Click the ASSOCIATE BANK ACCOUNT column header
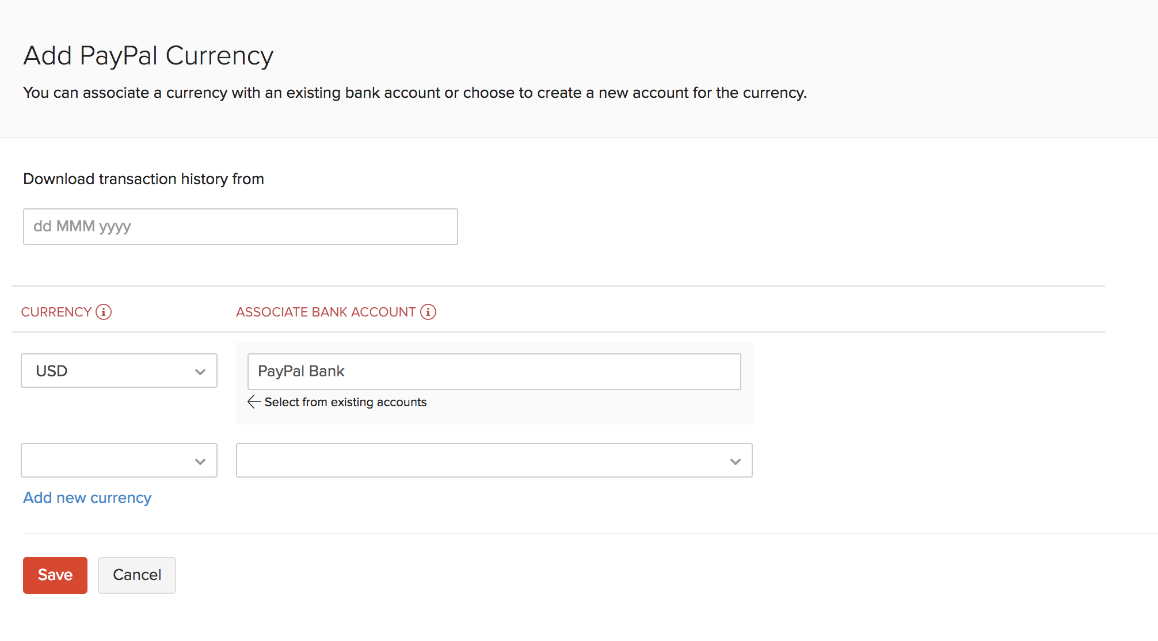 (x=326, y=312)
